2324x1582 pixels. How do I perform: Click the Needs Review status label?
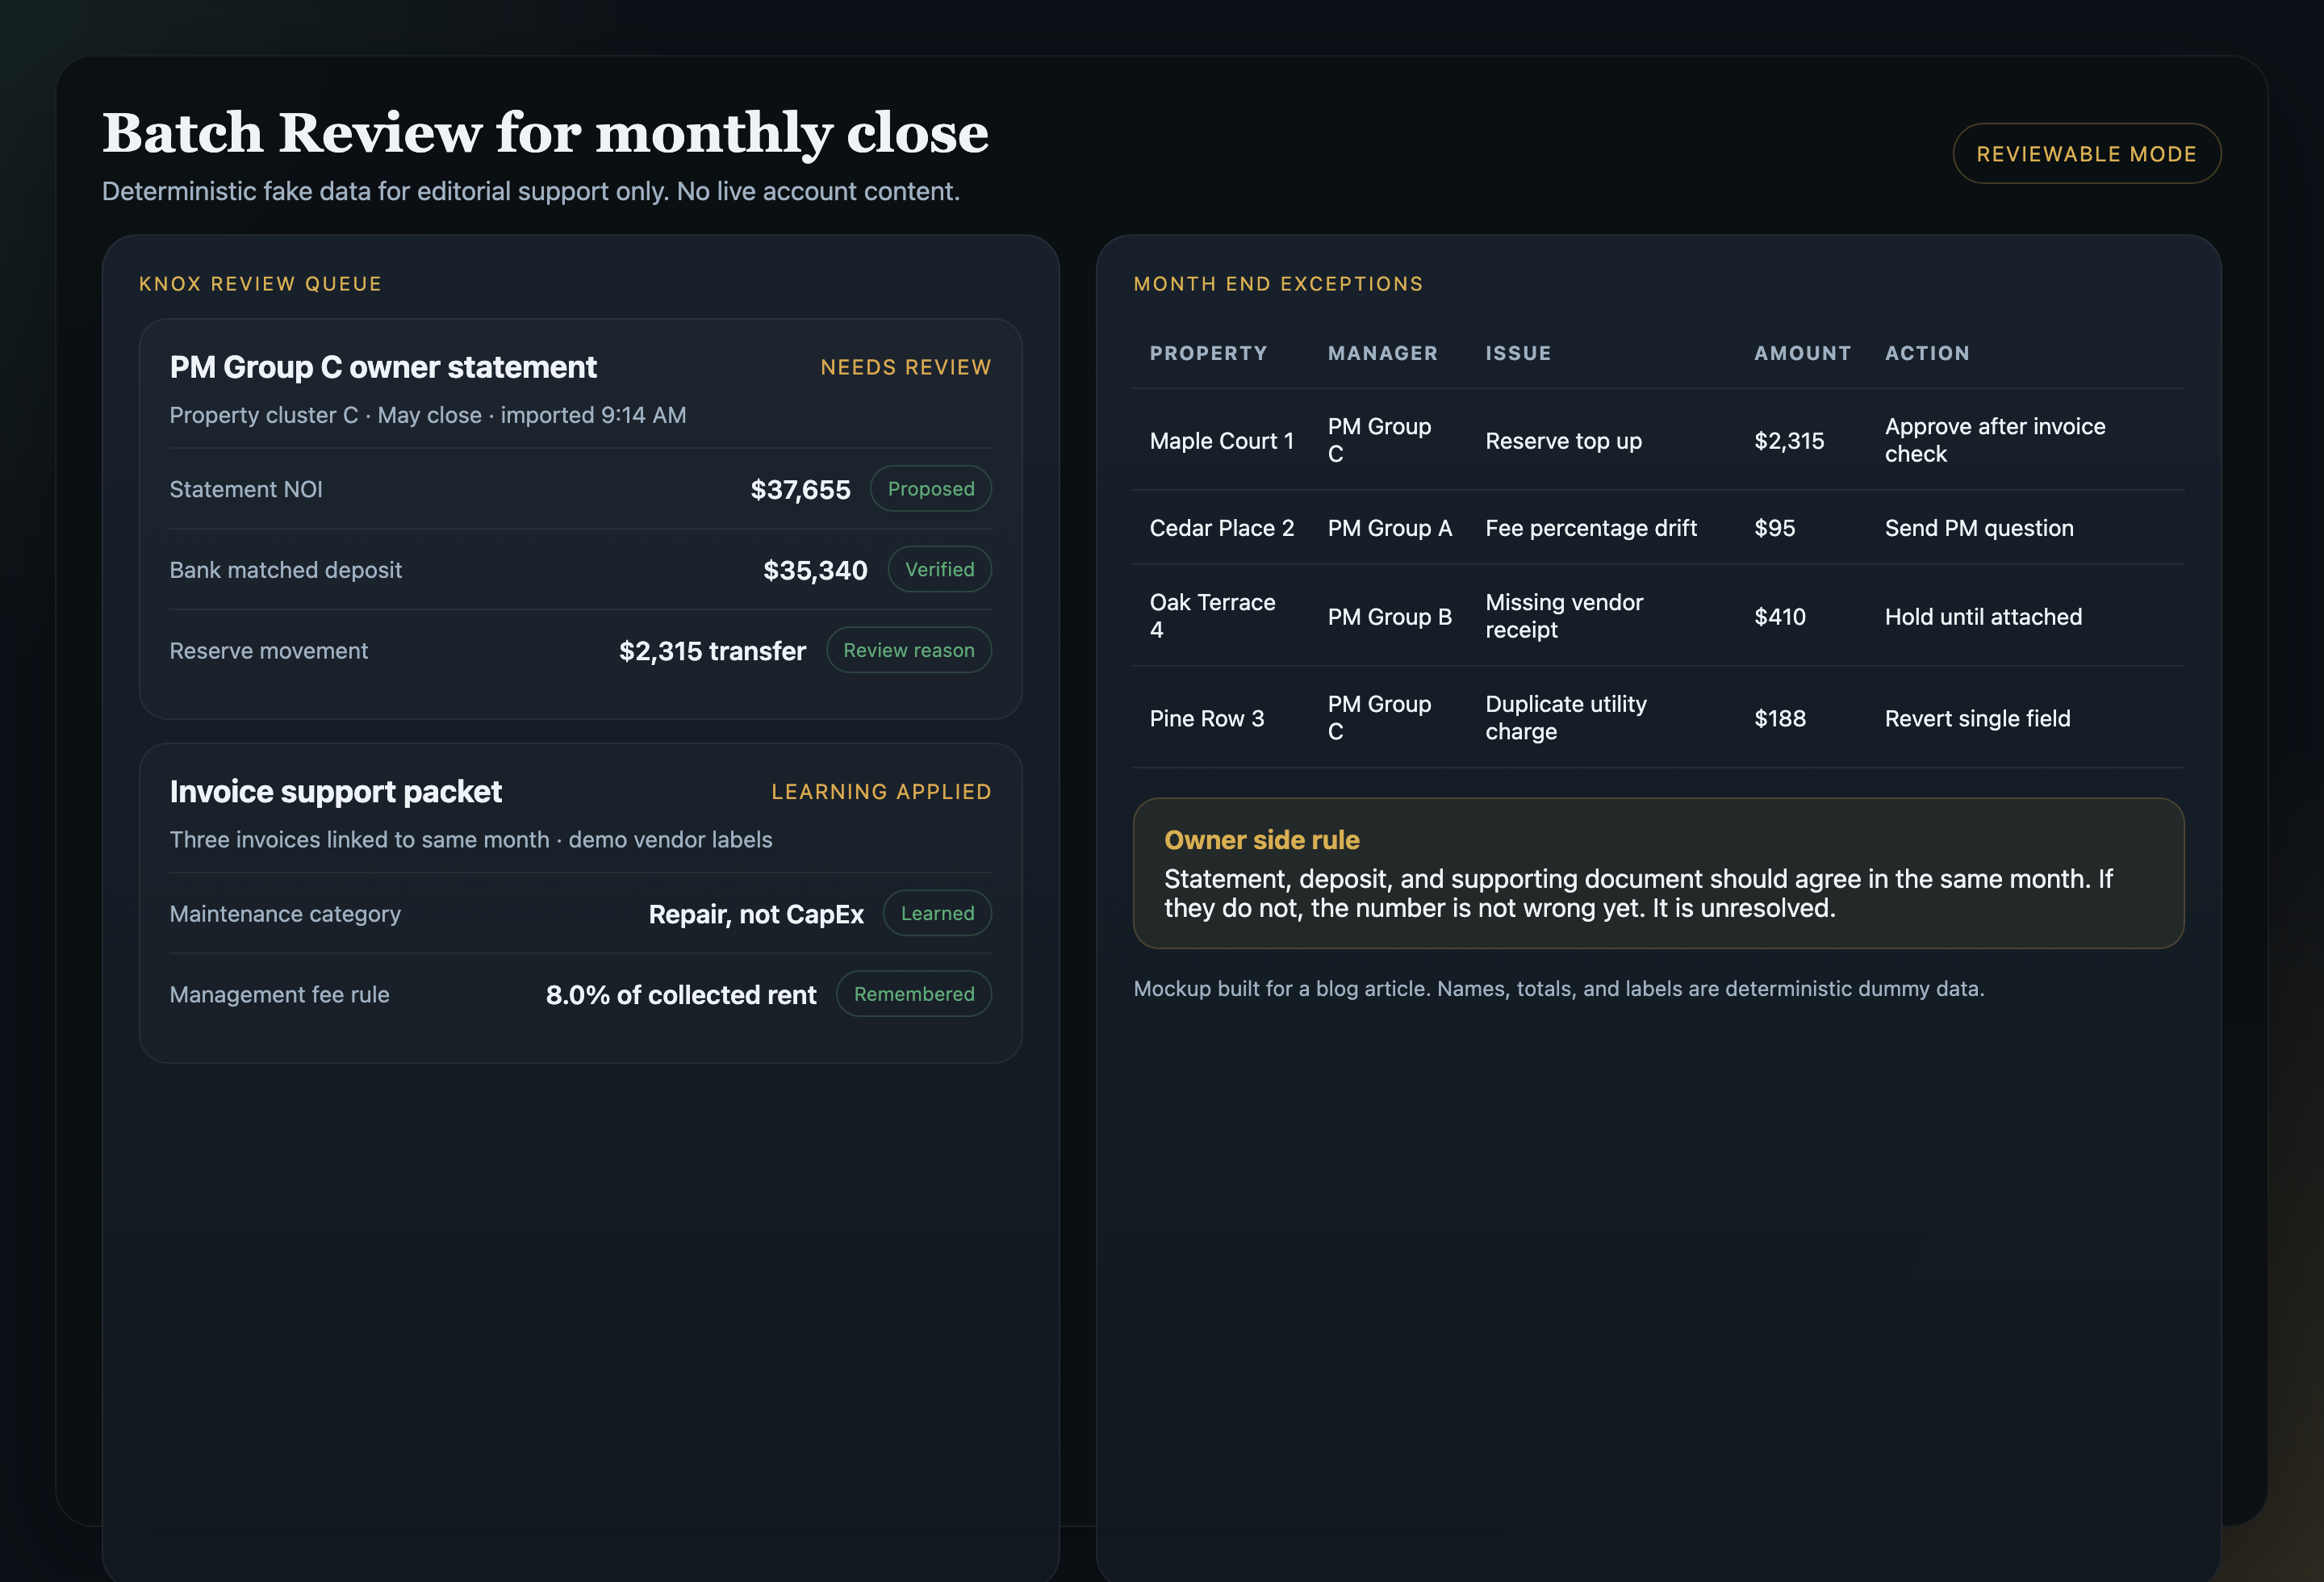click(905, 367)
